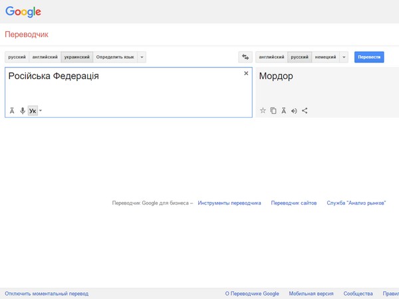Viewport: 399px width, 299px height.
Task: Expand the target language list dropdown
Action: point(344,57)
